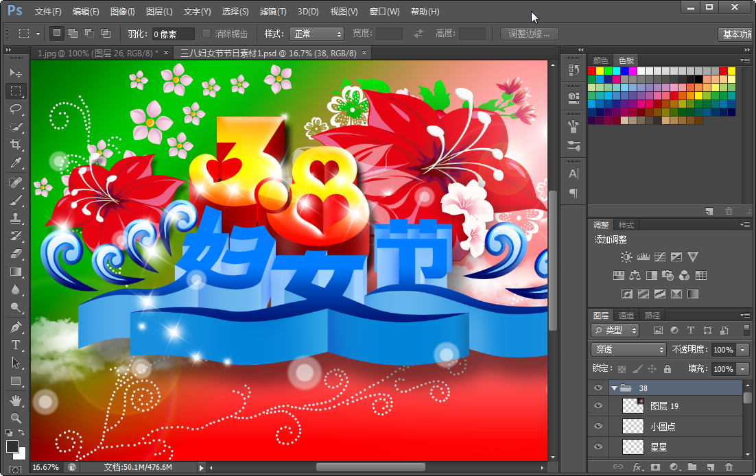The image size is (756, 476).
Task: Switch to the 样式 styles panel tab
Action: click(626, 225)
